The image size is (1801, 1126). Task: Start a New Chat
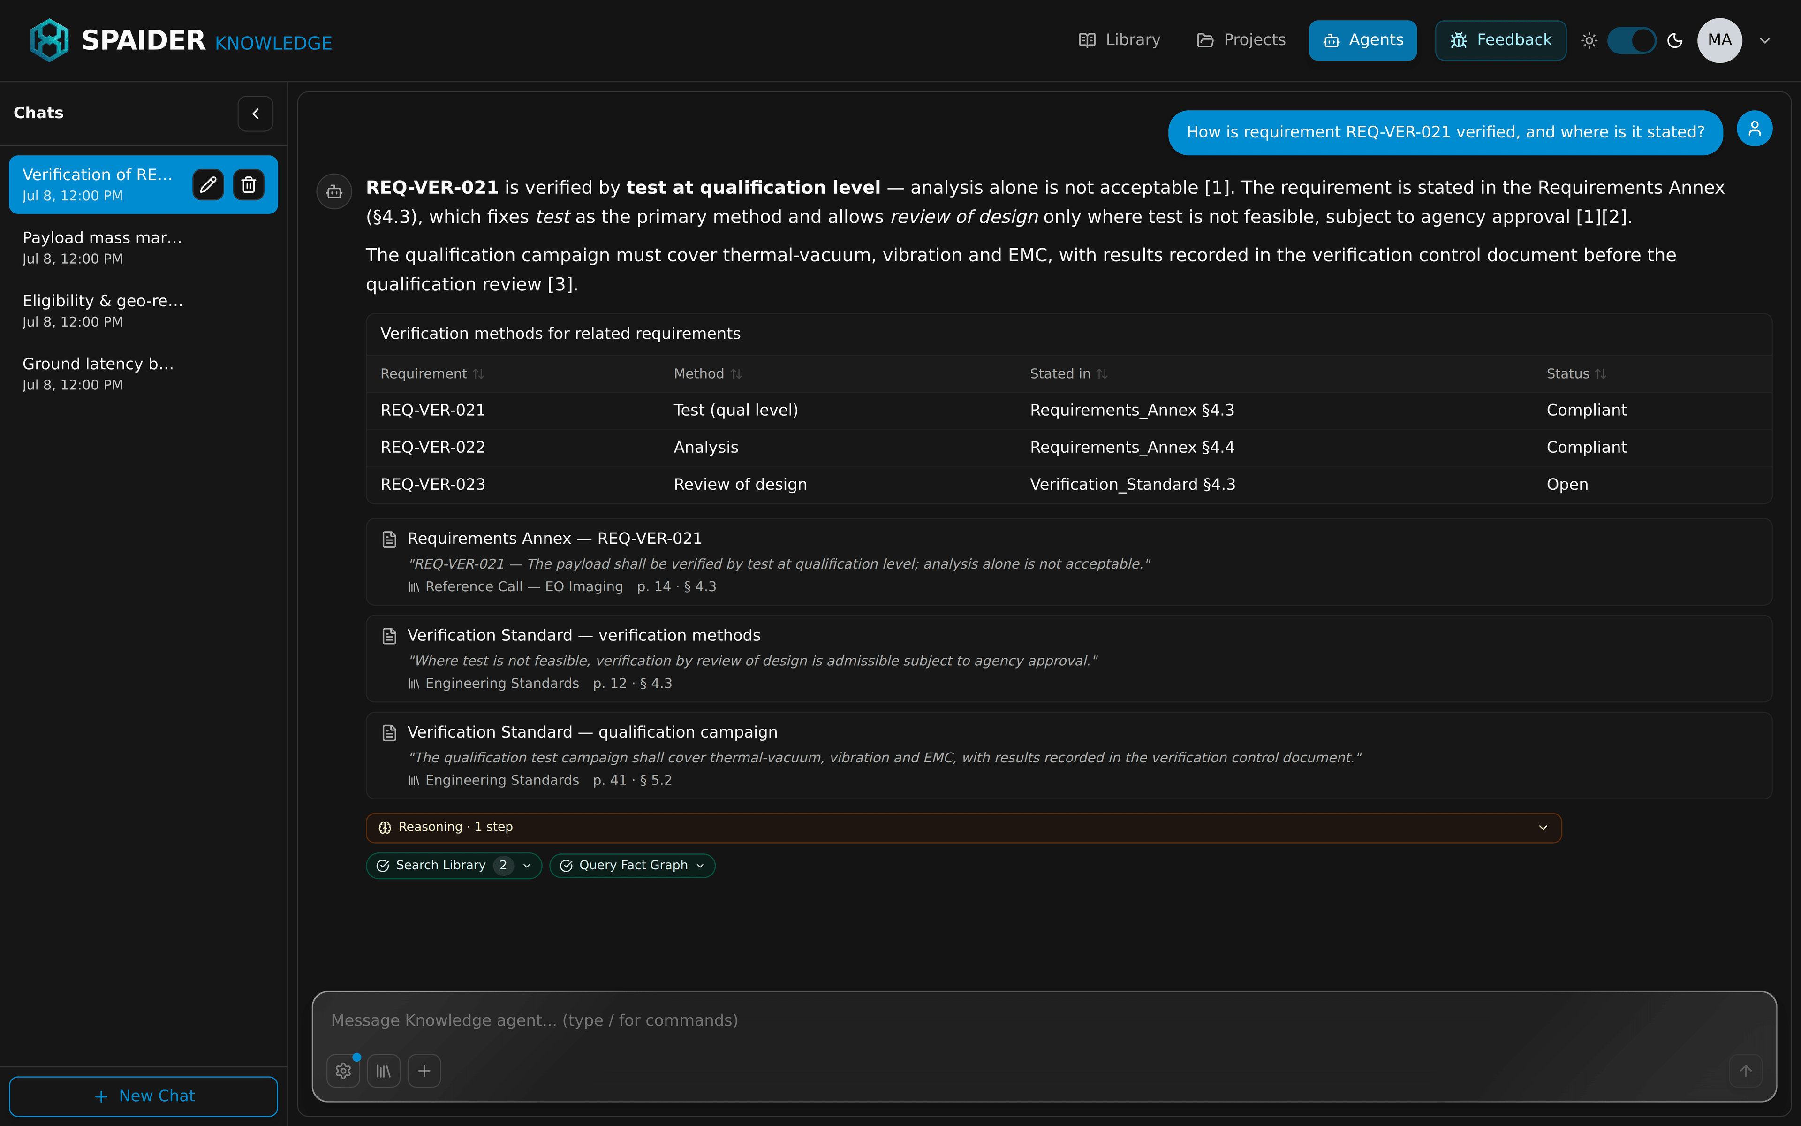(144, 1096)
